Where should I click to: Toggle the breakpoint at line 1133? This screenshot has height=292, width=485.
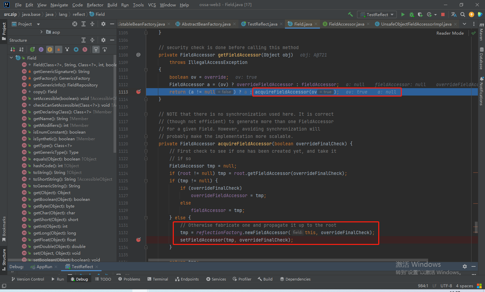[138, 240]
